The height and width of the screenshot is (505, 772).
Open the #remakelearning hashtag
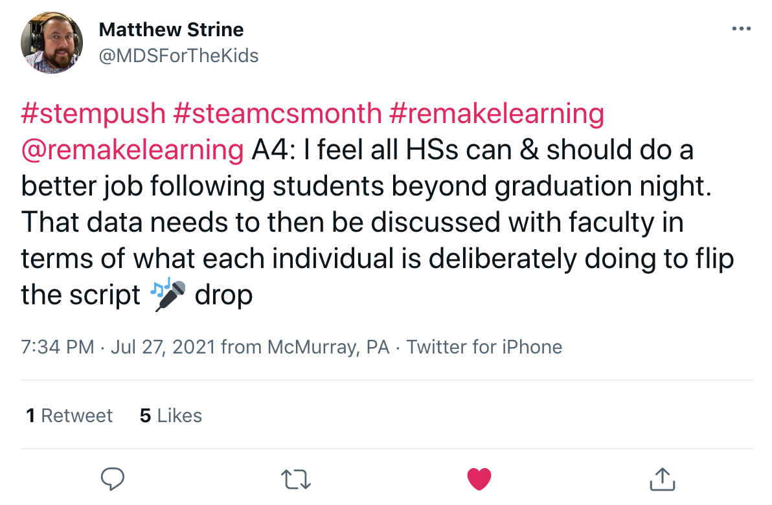497,114
